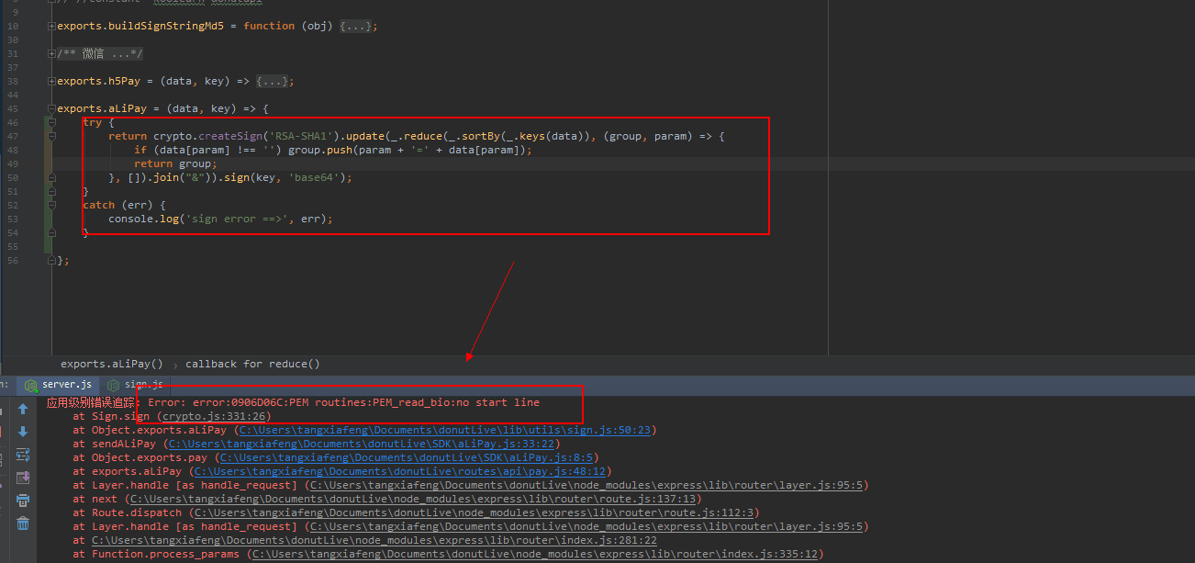This screenshot has width=1195, height=563.
Task: Expand the folded 微信 comment block
Action: 51,53
